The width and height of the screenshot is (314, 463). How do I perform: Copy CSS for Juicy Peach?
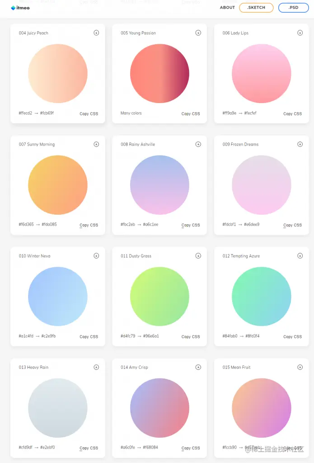coord(89,113)
